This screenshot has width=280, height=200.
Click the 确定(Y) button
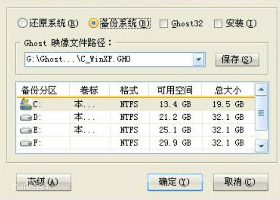click(175, 182)
